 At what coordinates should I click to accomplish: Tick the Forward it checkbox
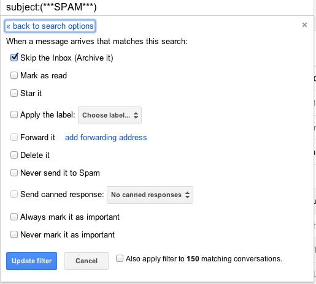(14, 137)
